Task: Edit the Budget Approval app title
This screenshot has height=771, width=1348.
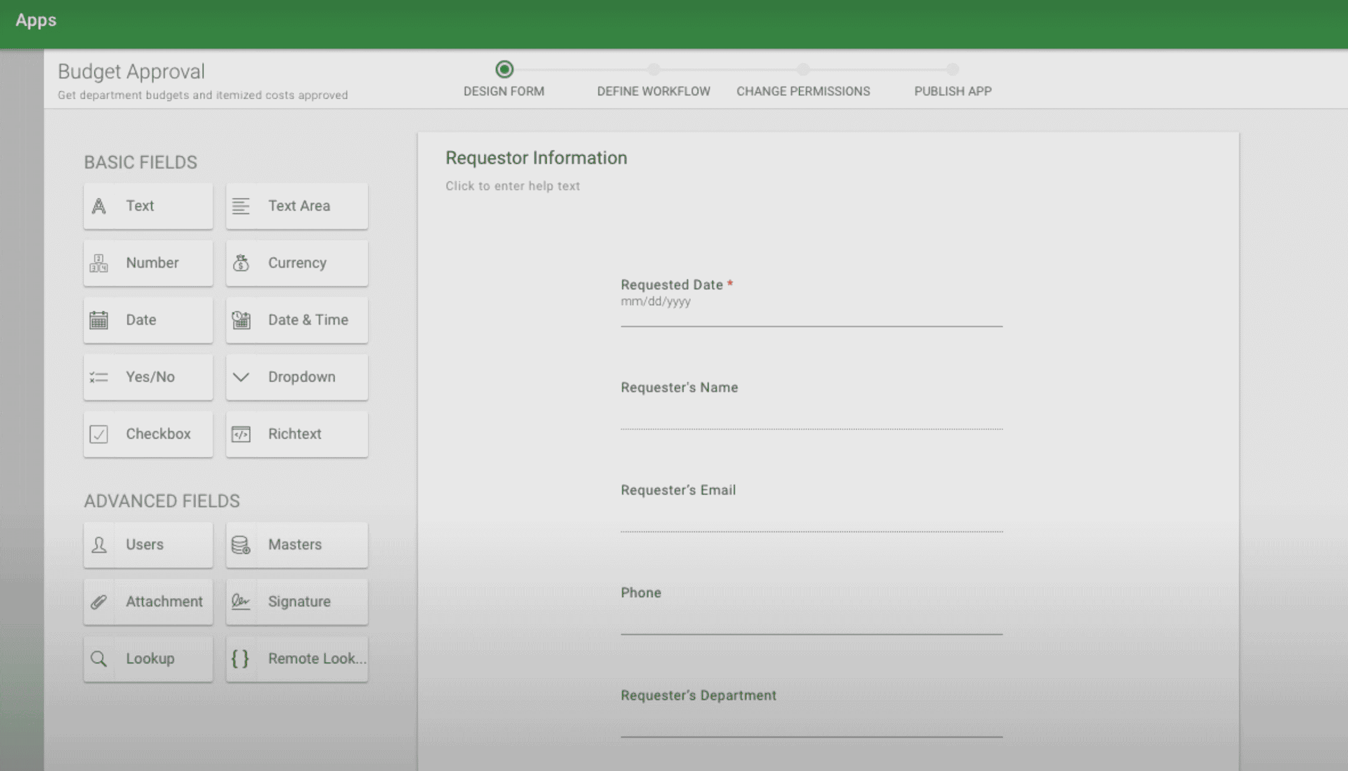Action: coord(131,72)
